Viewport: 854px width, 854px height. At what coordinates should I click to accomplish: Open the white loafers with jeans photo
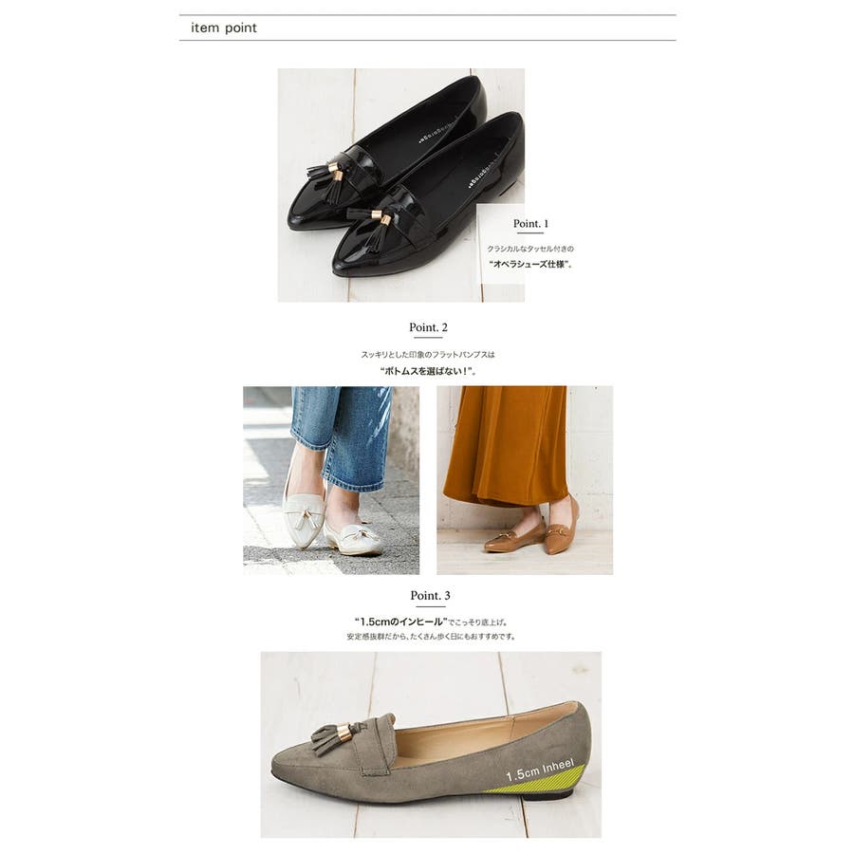331,480
